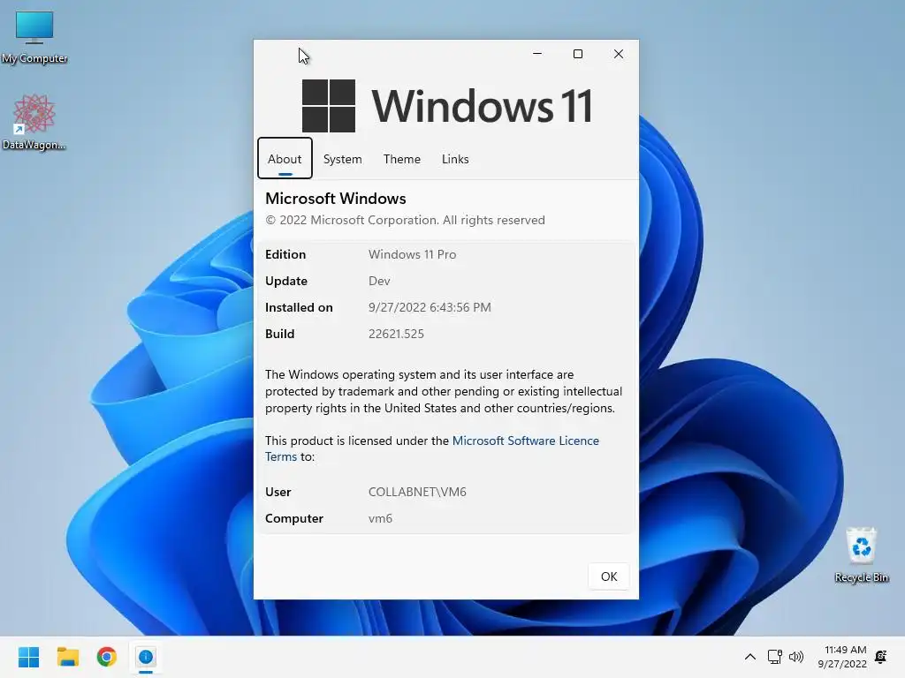Select the Recycle Bin icon
Image resolution: width=905 pixels, height=678 pixels.
click(x=861, y=554)
